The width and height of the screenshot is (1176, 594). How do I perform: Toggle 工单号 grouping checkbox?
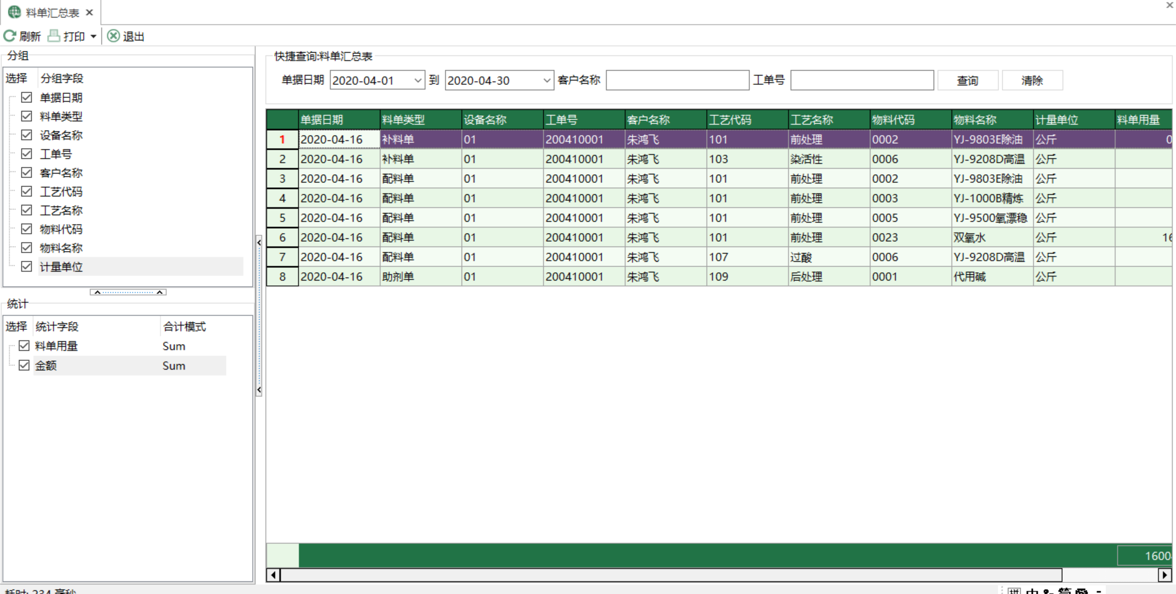click(x=26, y=154)
